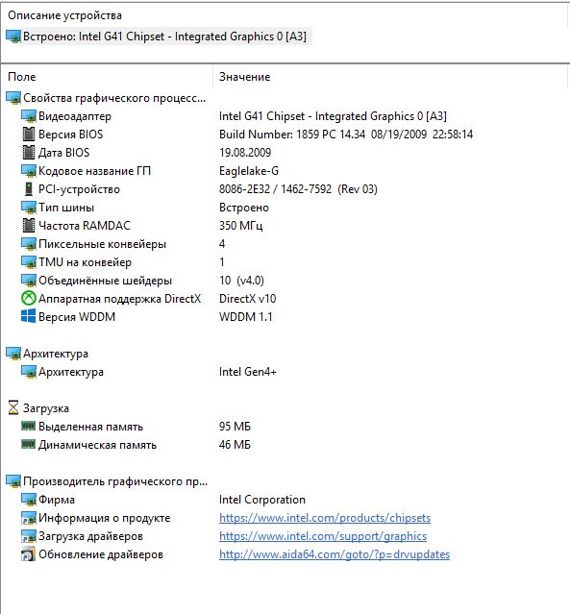Image resolution: width=570 pixels, height=614 pixels.
Task: Open link intel.com/products/chipsets
Action: (325, 518)
